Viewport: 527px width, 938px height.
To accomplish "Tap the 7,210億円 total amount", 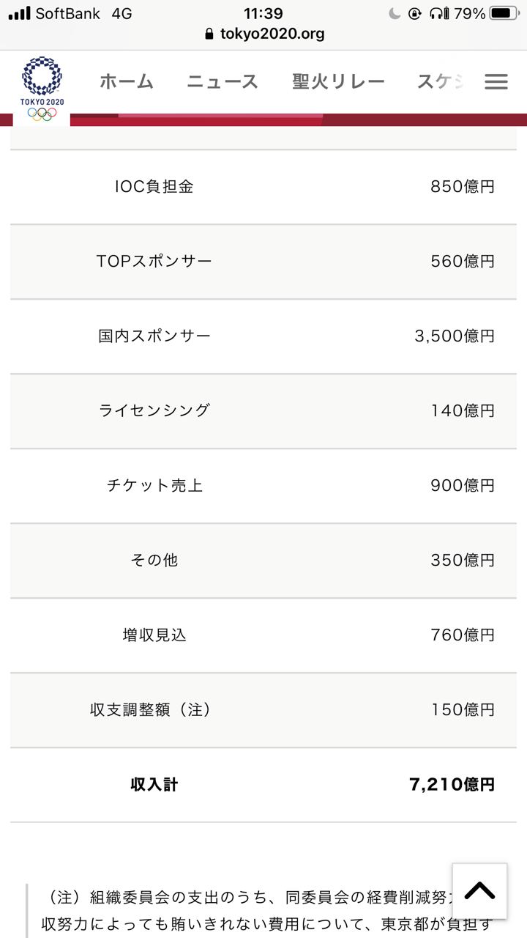I will click(452, 785).
